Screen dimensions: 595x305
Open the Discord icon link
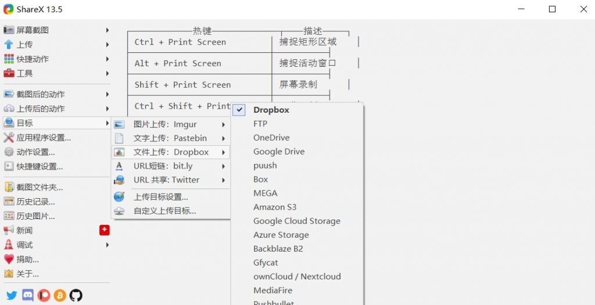(28, 295)
